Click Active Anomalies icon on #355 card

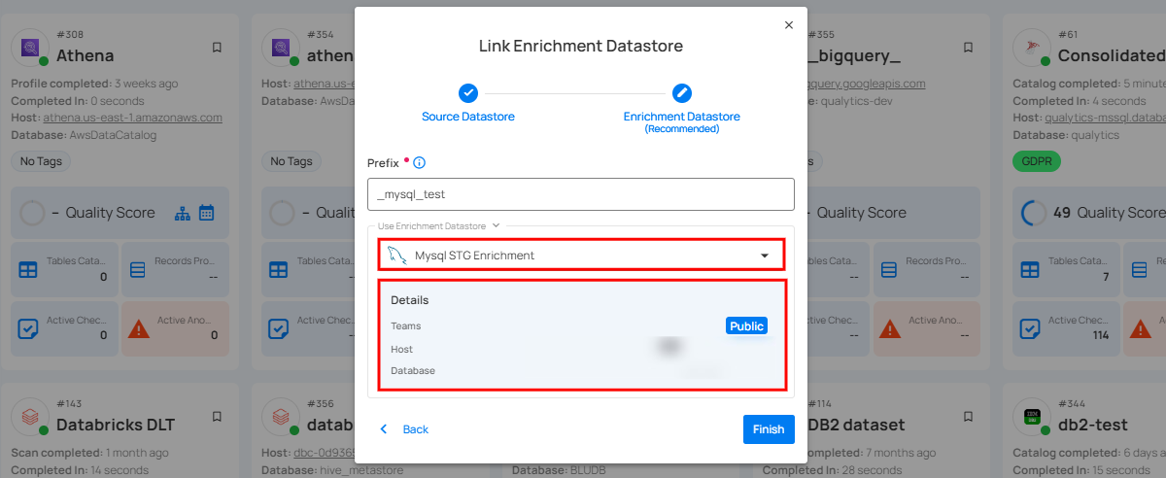click(x=890, y=328)
